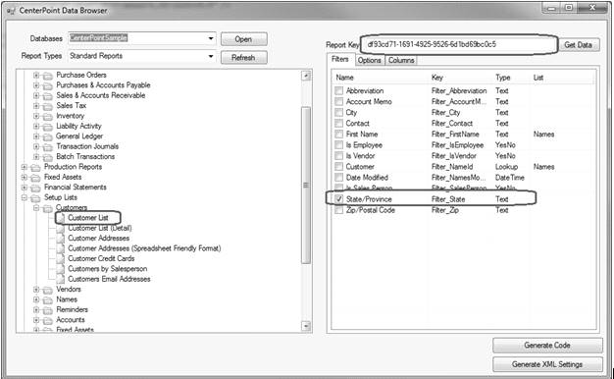Check the Abbreviation filter checkbox
614x379 pixels.
coord(338,91)
